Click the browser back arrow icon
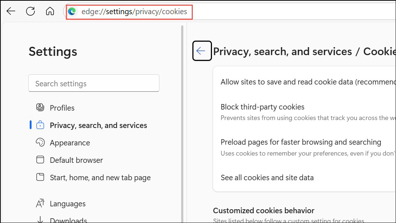Image resolution: width=396 pixels, height=223 pixels. (x=11, y=11)
